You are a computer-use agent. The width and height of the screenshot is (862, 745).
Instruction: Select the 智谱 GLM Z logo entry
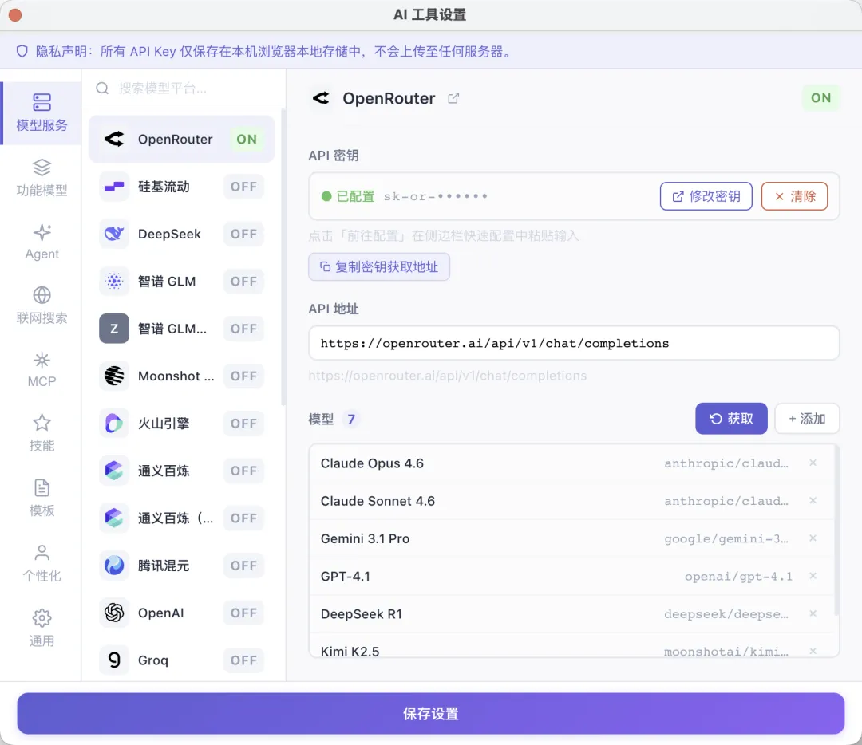(114, 329)
